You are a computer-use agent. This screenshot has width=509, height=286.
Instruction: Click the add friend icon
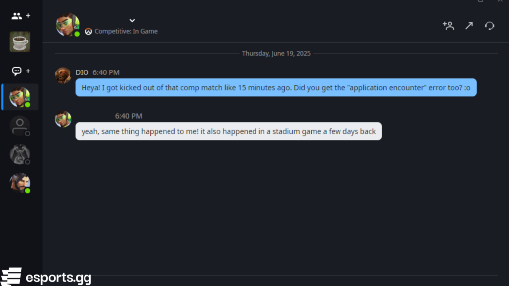(x=448, y=26)
